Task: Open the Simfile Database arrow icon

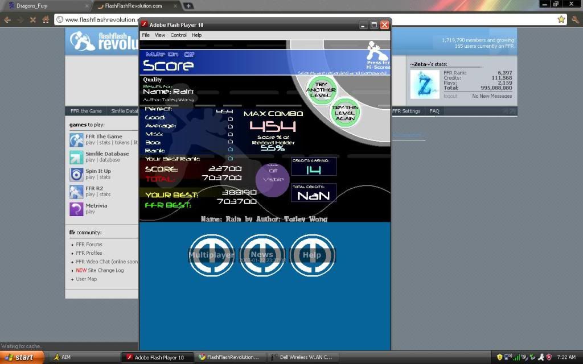Action: point(76,157)
